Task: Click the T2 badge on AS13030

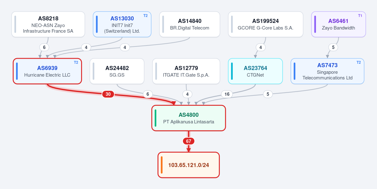Action: click(146, 16)
